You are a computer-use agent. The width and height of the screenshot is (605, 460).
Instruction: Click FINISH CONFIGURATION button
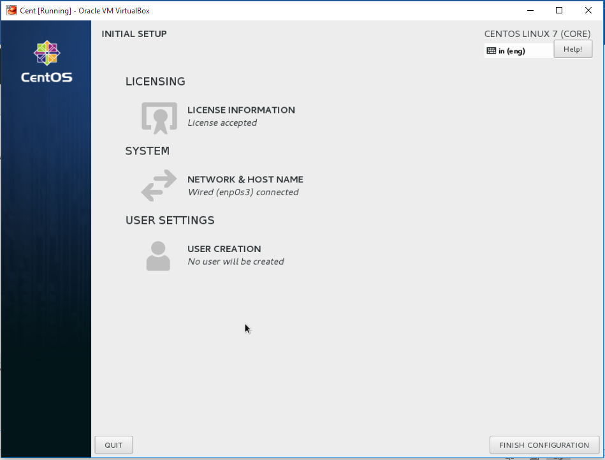coord(544,445)
